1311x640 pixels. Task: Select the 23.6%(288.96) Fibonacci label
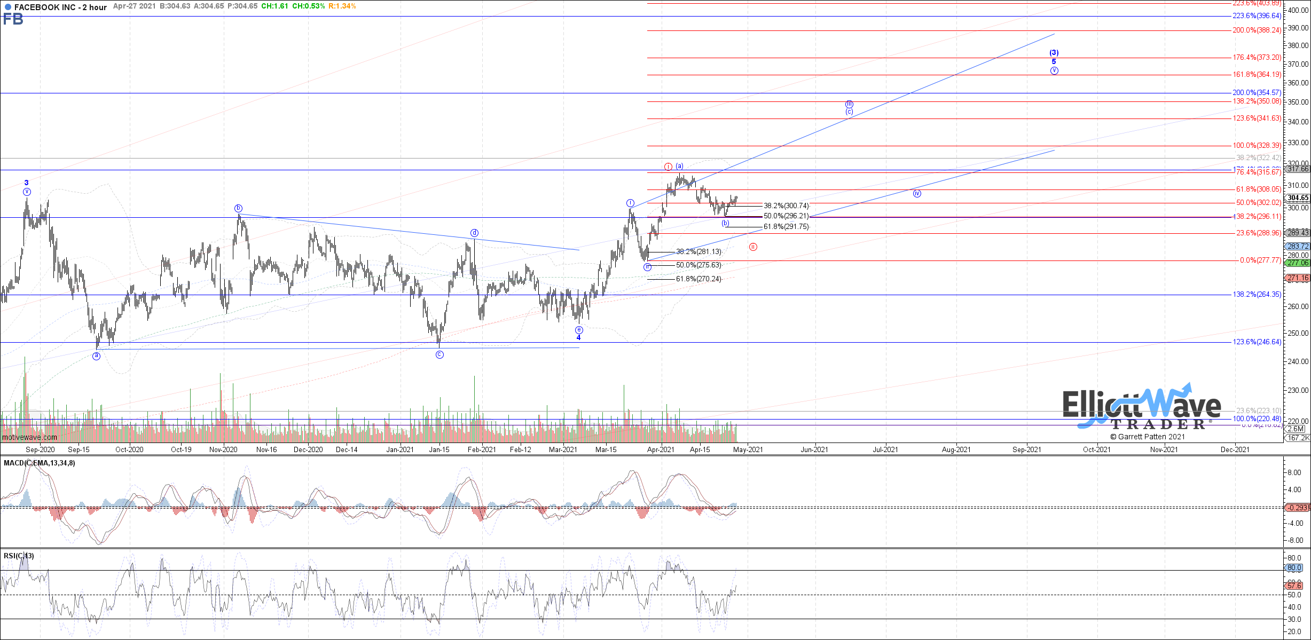[x=1259, y=233]
